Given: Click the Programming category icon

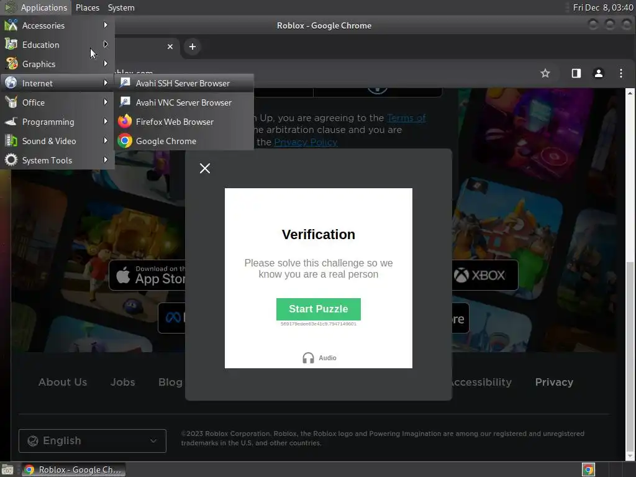Looking at the screenshot, I should coord(11,121).
